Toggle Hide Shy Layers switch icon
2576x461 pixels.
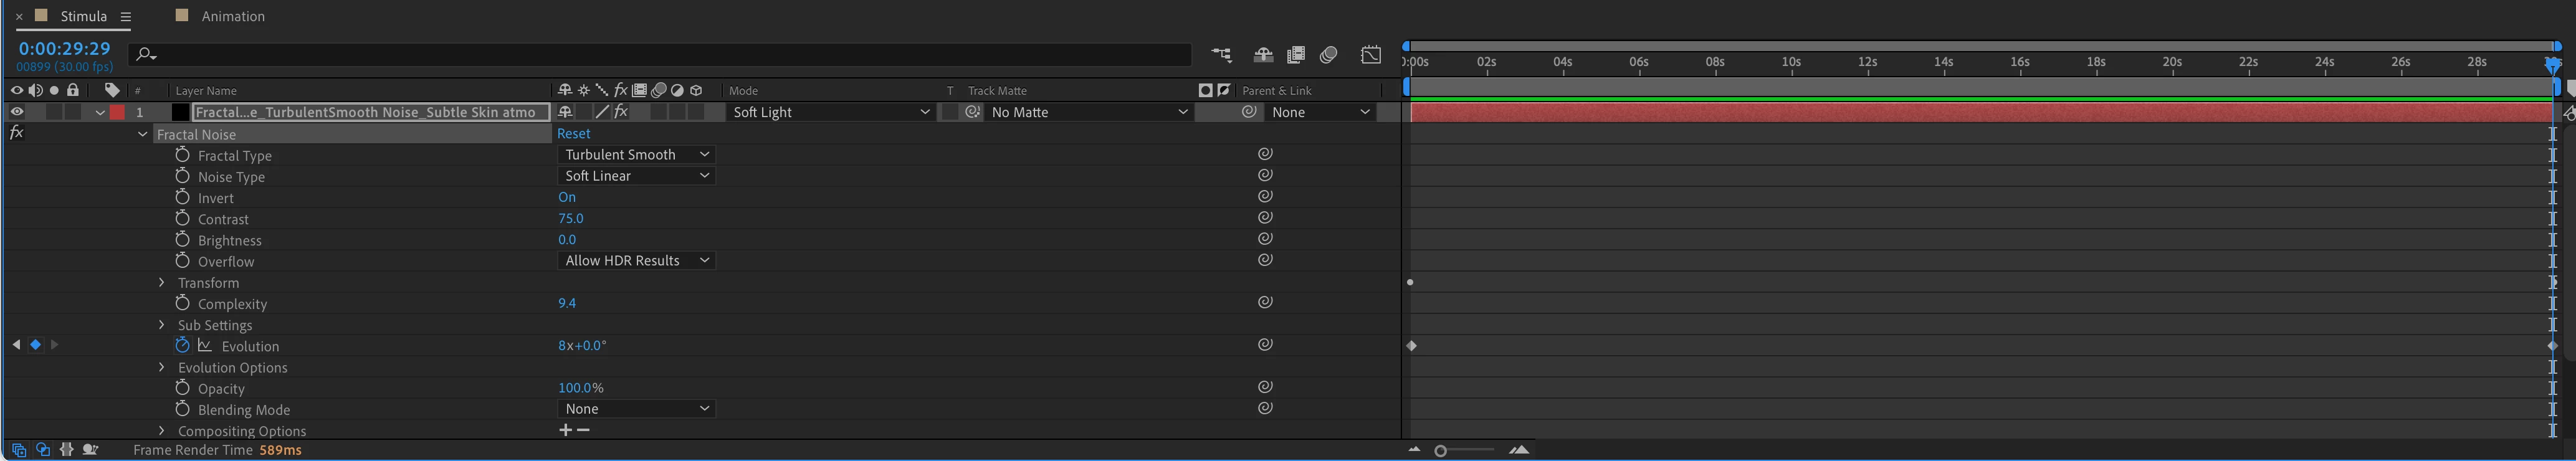click(x=1263, y=55)
